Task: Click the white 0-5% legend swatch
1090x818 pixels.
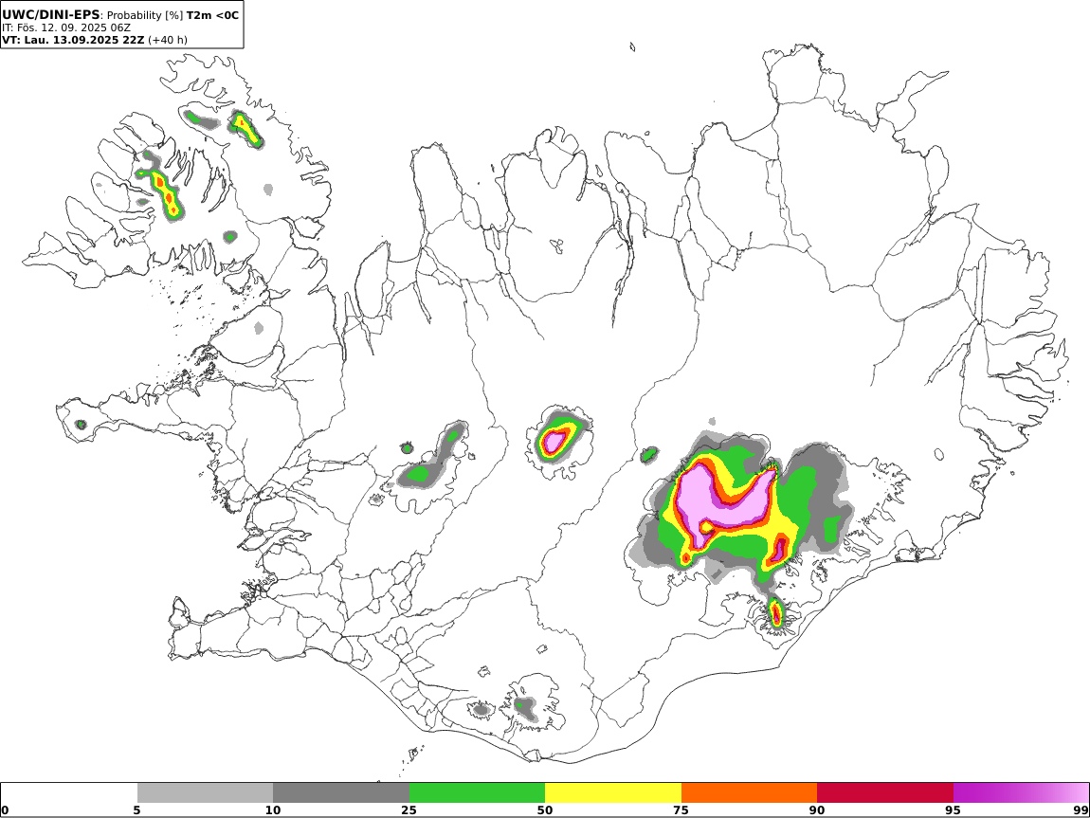Action: click(69, 793)
